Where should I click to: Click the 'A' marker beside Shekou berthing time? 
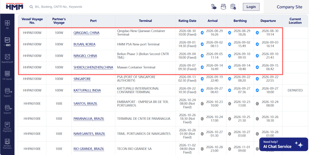pyautogui.click(x=229, y=67)
